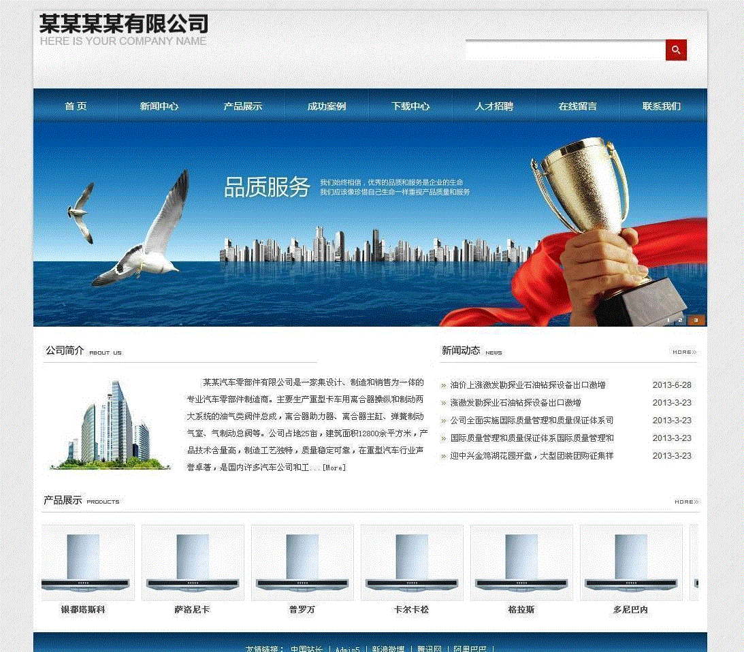Click the Admin5 footer link
The height and width of the screenshot is (652, 744).
347,649
